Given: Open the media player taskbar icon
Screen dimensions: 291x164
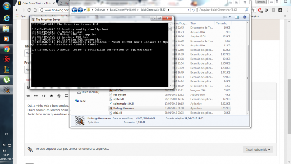Looking at the screenshot, I should [x=6, y=39].
